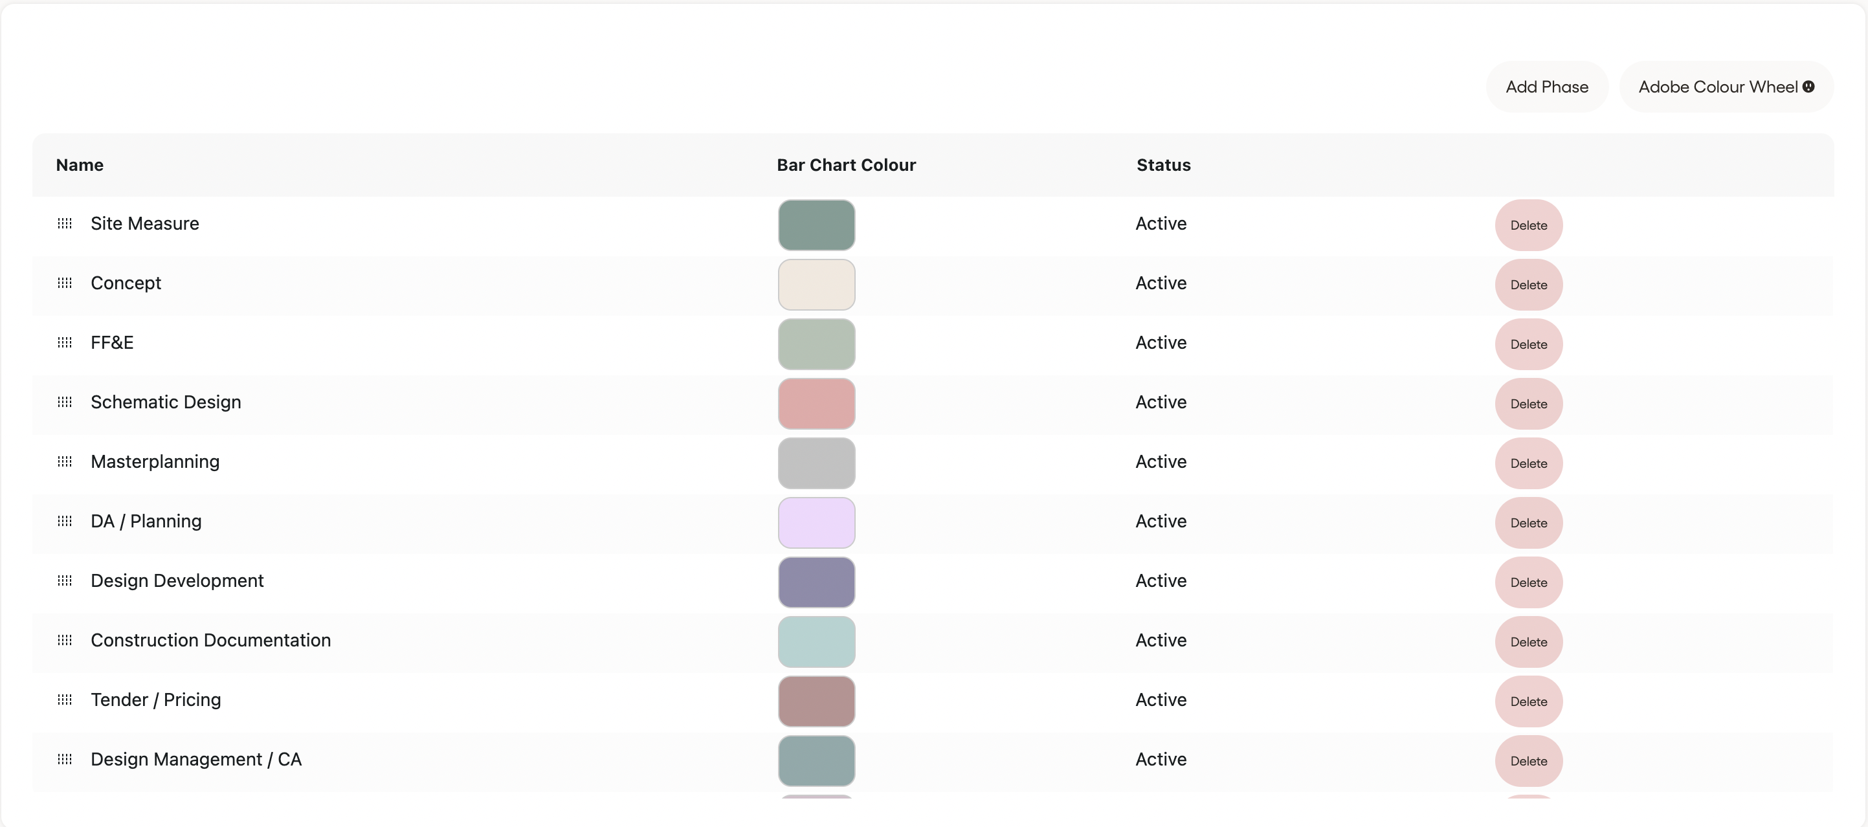Grab the drag handle for Site Measure
1868x827 pixels.
click(65, 223)
